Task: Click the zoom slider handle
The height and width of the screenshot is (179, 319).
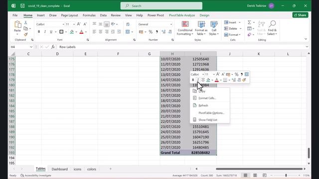Action: [286, 176]
